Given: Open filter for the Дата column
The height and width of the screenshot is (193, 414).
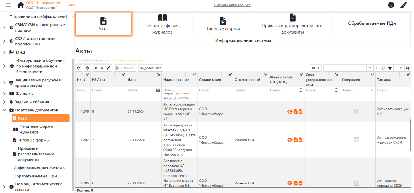Looking at the screenshot, I should click(159, 75).
